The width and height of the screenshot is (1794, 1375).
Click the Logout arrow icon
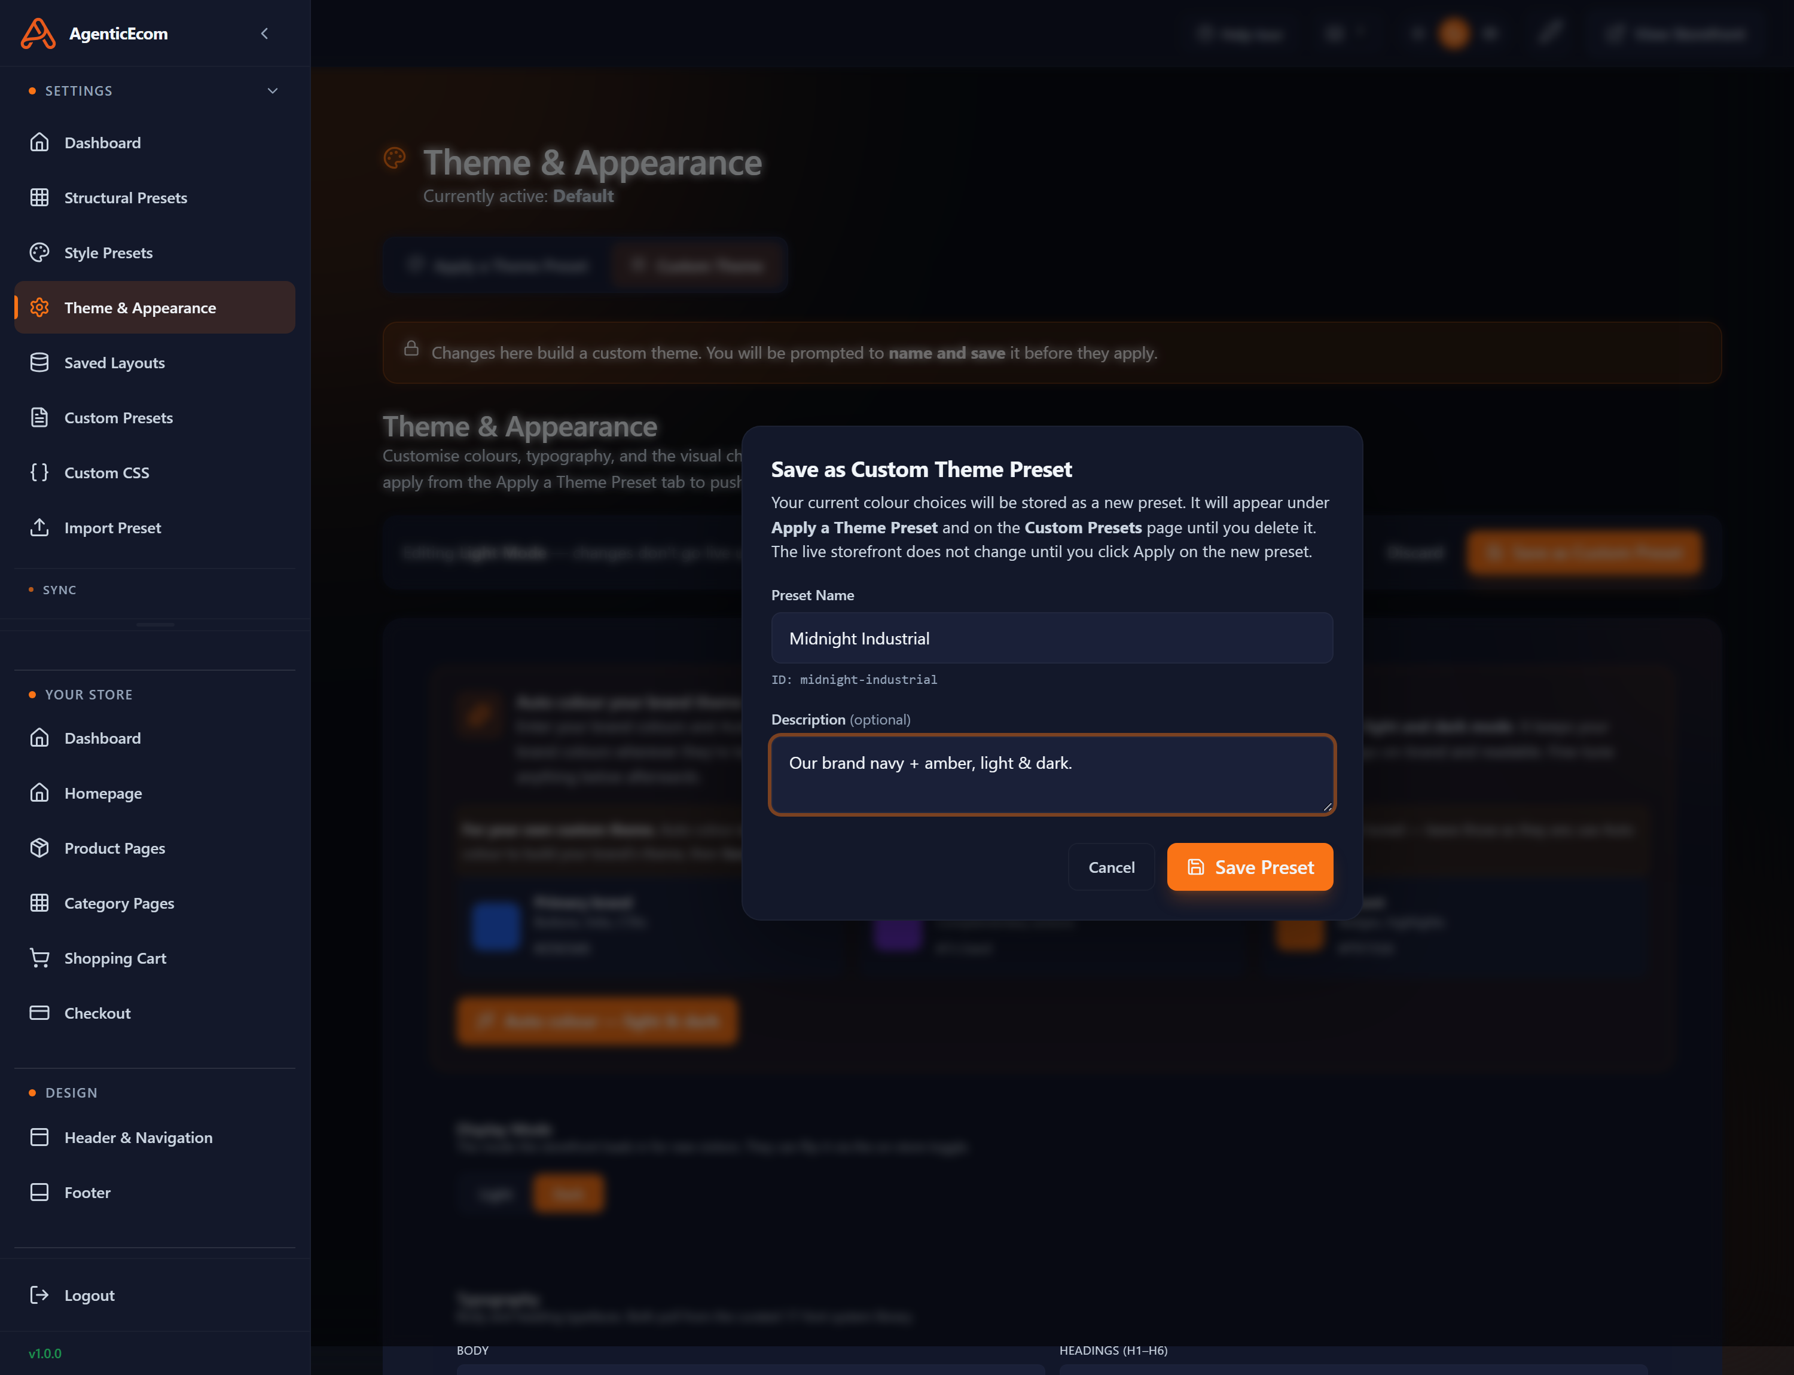click(x=39, y=1295)
